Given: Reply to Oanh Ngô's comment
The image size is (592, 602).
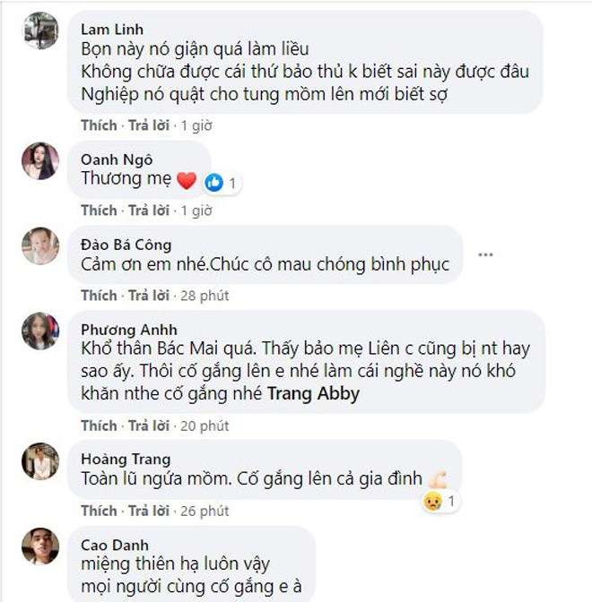Looking at the screenshot, I should click(150, 211).
